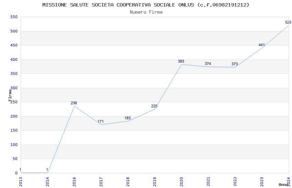Select the data label 183
This screenshot has height=188, width=292.
tap(127, 118)
